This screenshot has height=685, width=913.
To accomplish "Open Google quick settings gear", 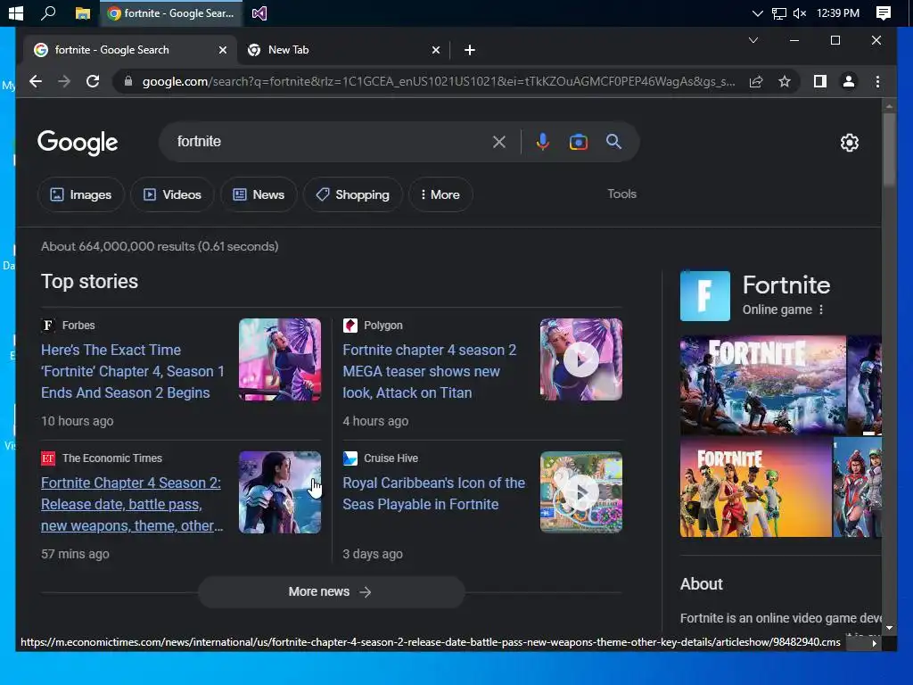I will click(850, 143).
